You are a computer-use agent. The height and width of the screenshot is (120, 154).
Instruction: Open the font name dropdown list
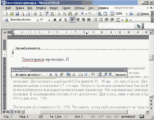point(37,20)
